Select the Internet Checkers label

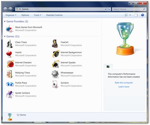click(23, 62)
